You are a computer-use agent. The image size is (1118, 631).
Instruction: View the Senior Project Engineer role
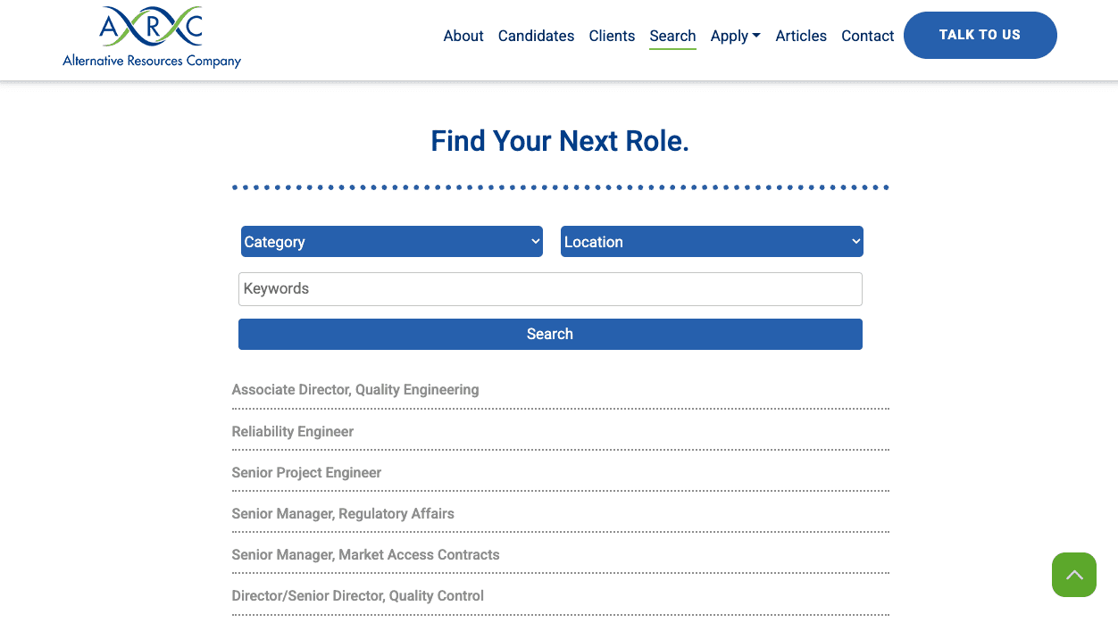click(306, 473)
